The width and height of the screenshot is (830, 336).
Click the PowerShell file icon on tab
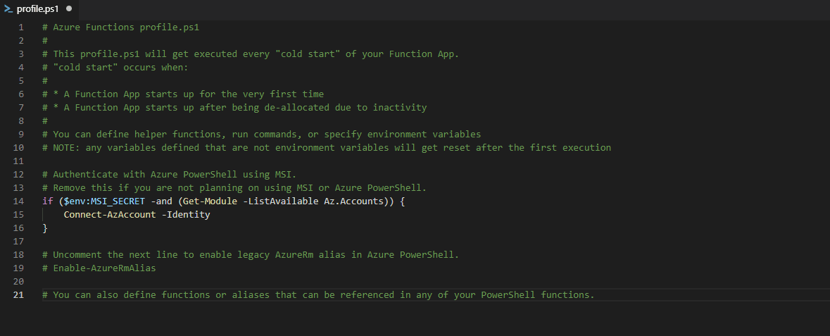coord(8,9)
